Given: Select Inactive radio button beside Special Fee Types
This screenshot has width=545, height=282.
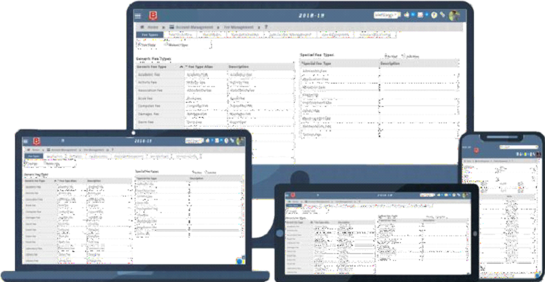Looking at the screenshot, I should tap(403, 56).
